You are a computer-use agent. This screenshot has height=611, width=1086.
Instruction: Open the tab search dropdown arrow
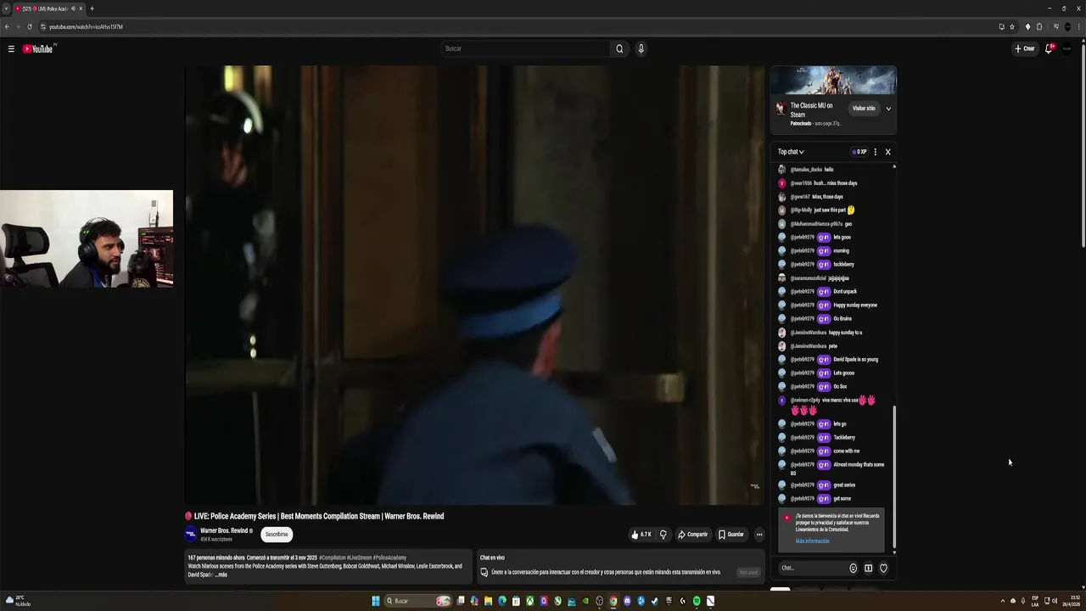tap(6, 8)
